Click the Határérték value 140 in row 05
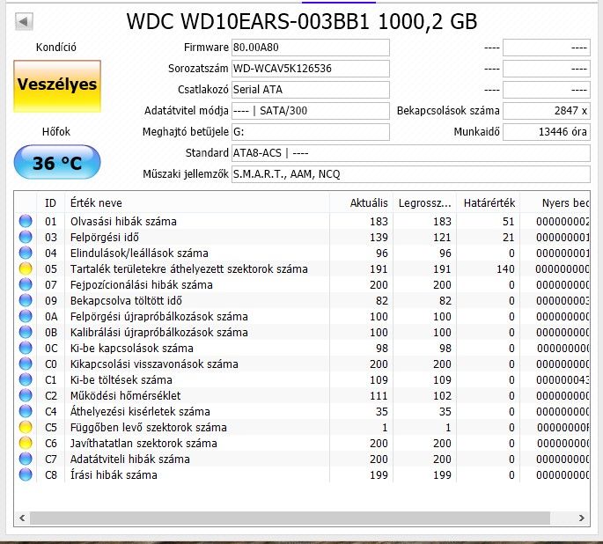Image resolution: width=603 pixels, height=544 pixels. point(505,269)
